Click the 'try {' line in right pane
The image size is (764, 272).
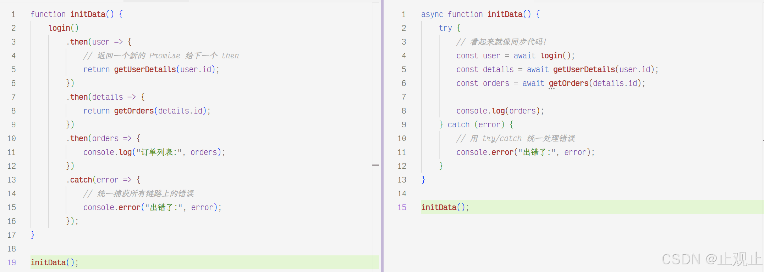[x=450, y=28]
